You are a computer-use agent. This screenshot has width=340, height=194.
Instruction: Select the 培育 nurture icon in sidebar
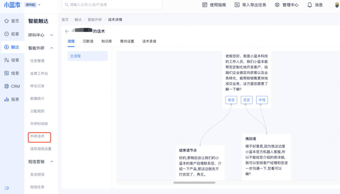(x=7, y=60)
